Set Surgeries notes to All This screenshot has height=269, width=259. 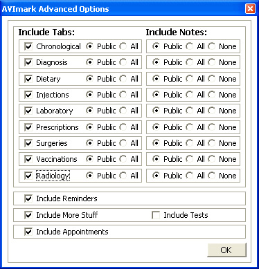tap(190, 143)
